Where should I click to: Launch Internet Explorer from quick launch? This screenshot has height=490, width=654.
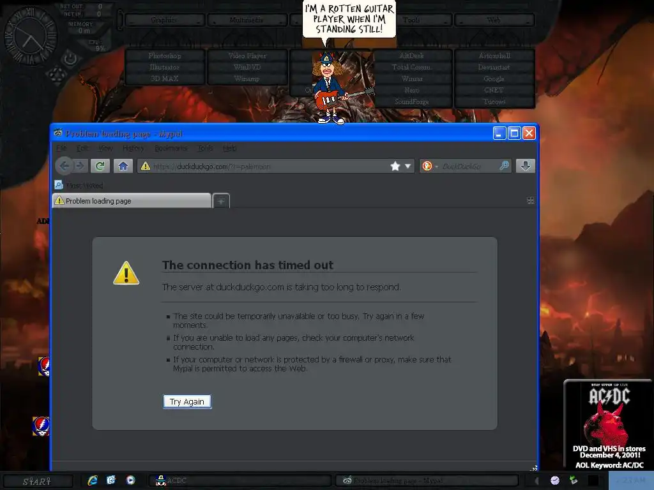[93, 480]
